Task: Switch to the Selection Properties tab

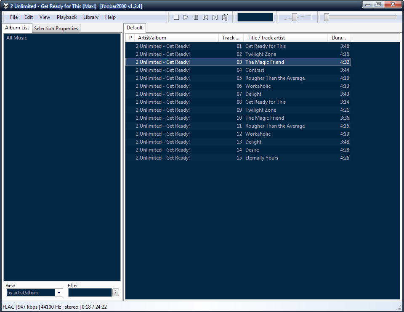Action: [x=56, y=29]
